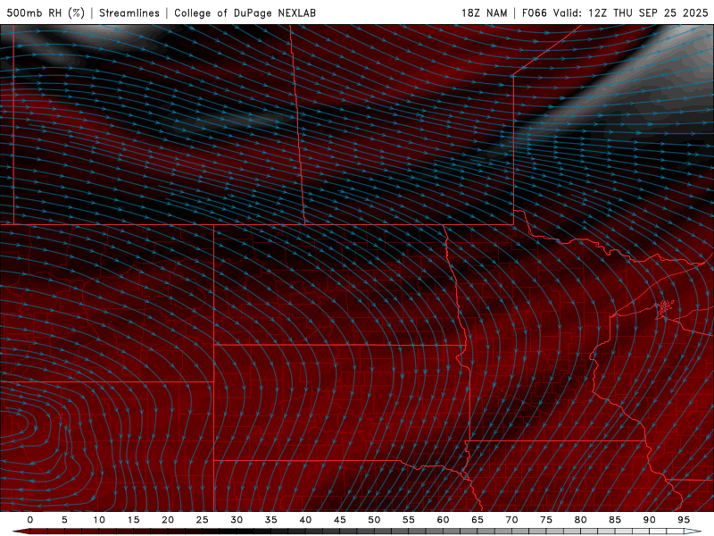Viewport: 714px width, 536px height.
Task: Click the 10 label on colorbar
Action: tap(99, 520)
